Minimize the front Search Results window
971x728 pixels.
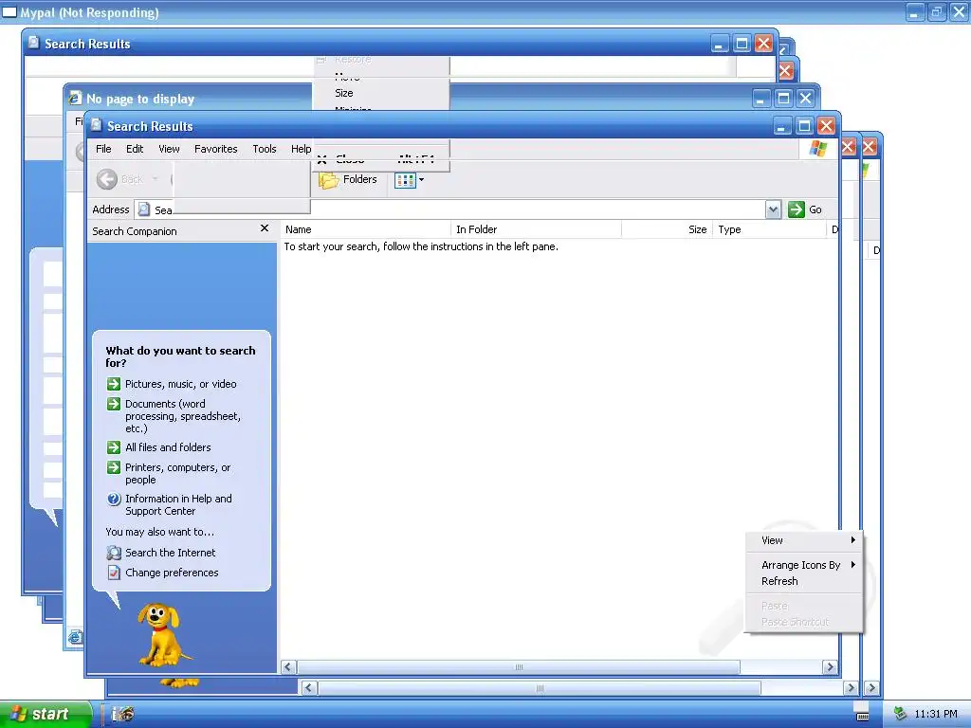(x=782, y=126)
